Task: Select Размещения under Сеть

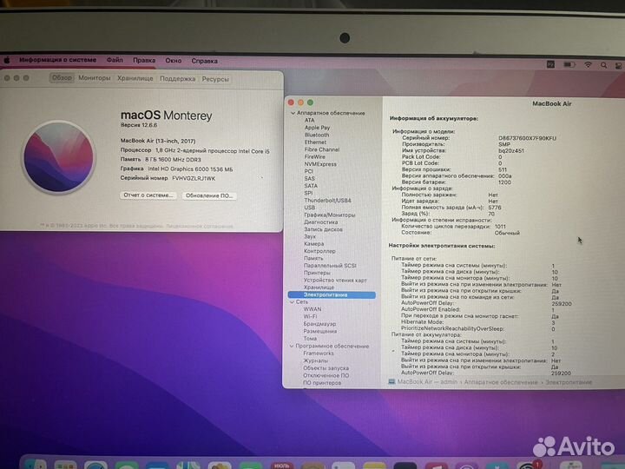Action: (x=320, y=331)
